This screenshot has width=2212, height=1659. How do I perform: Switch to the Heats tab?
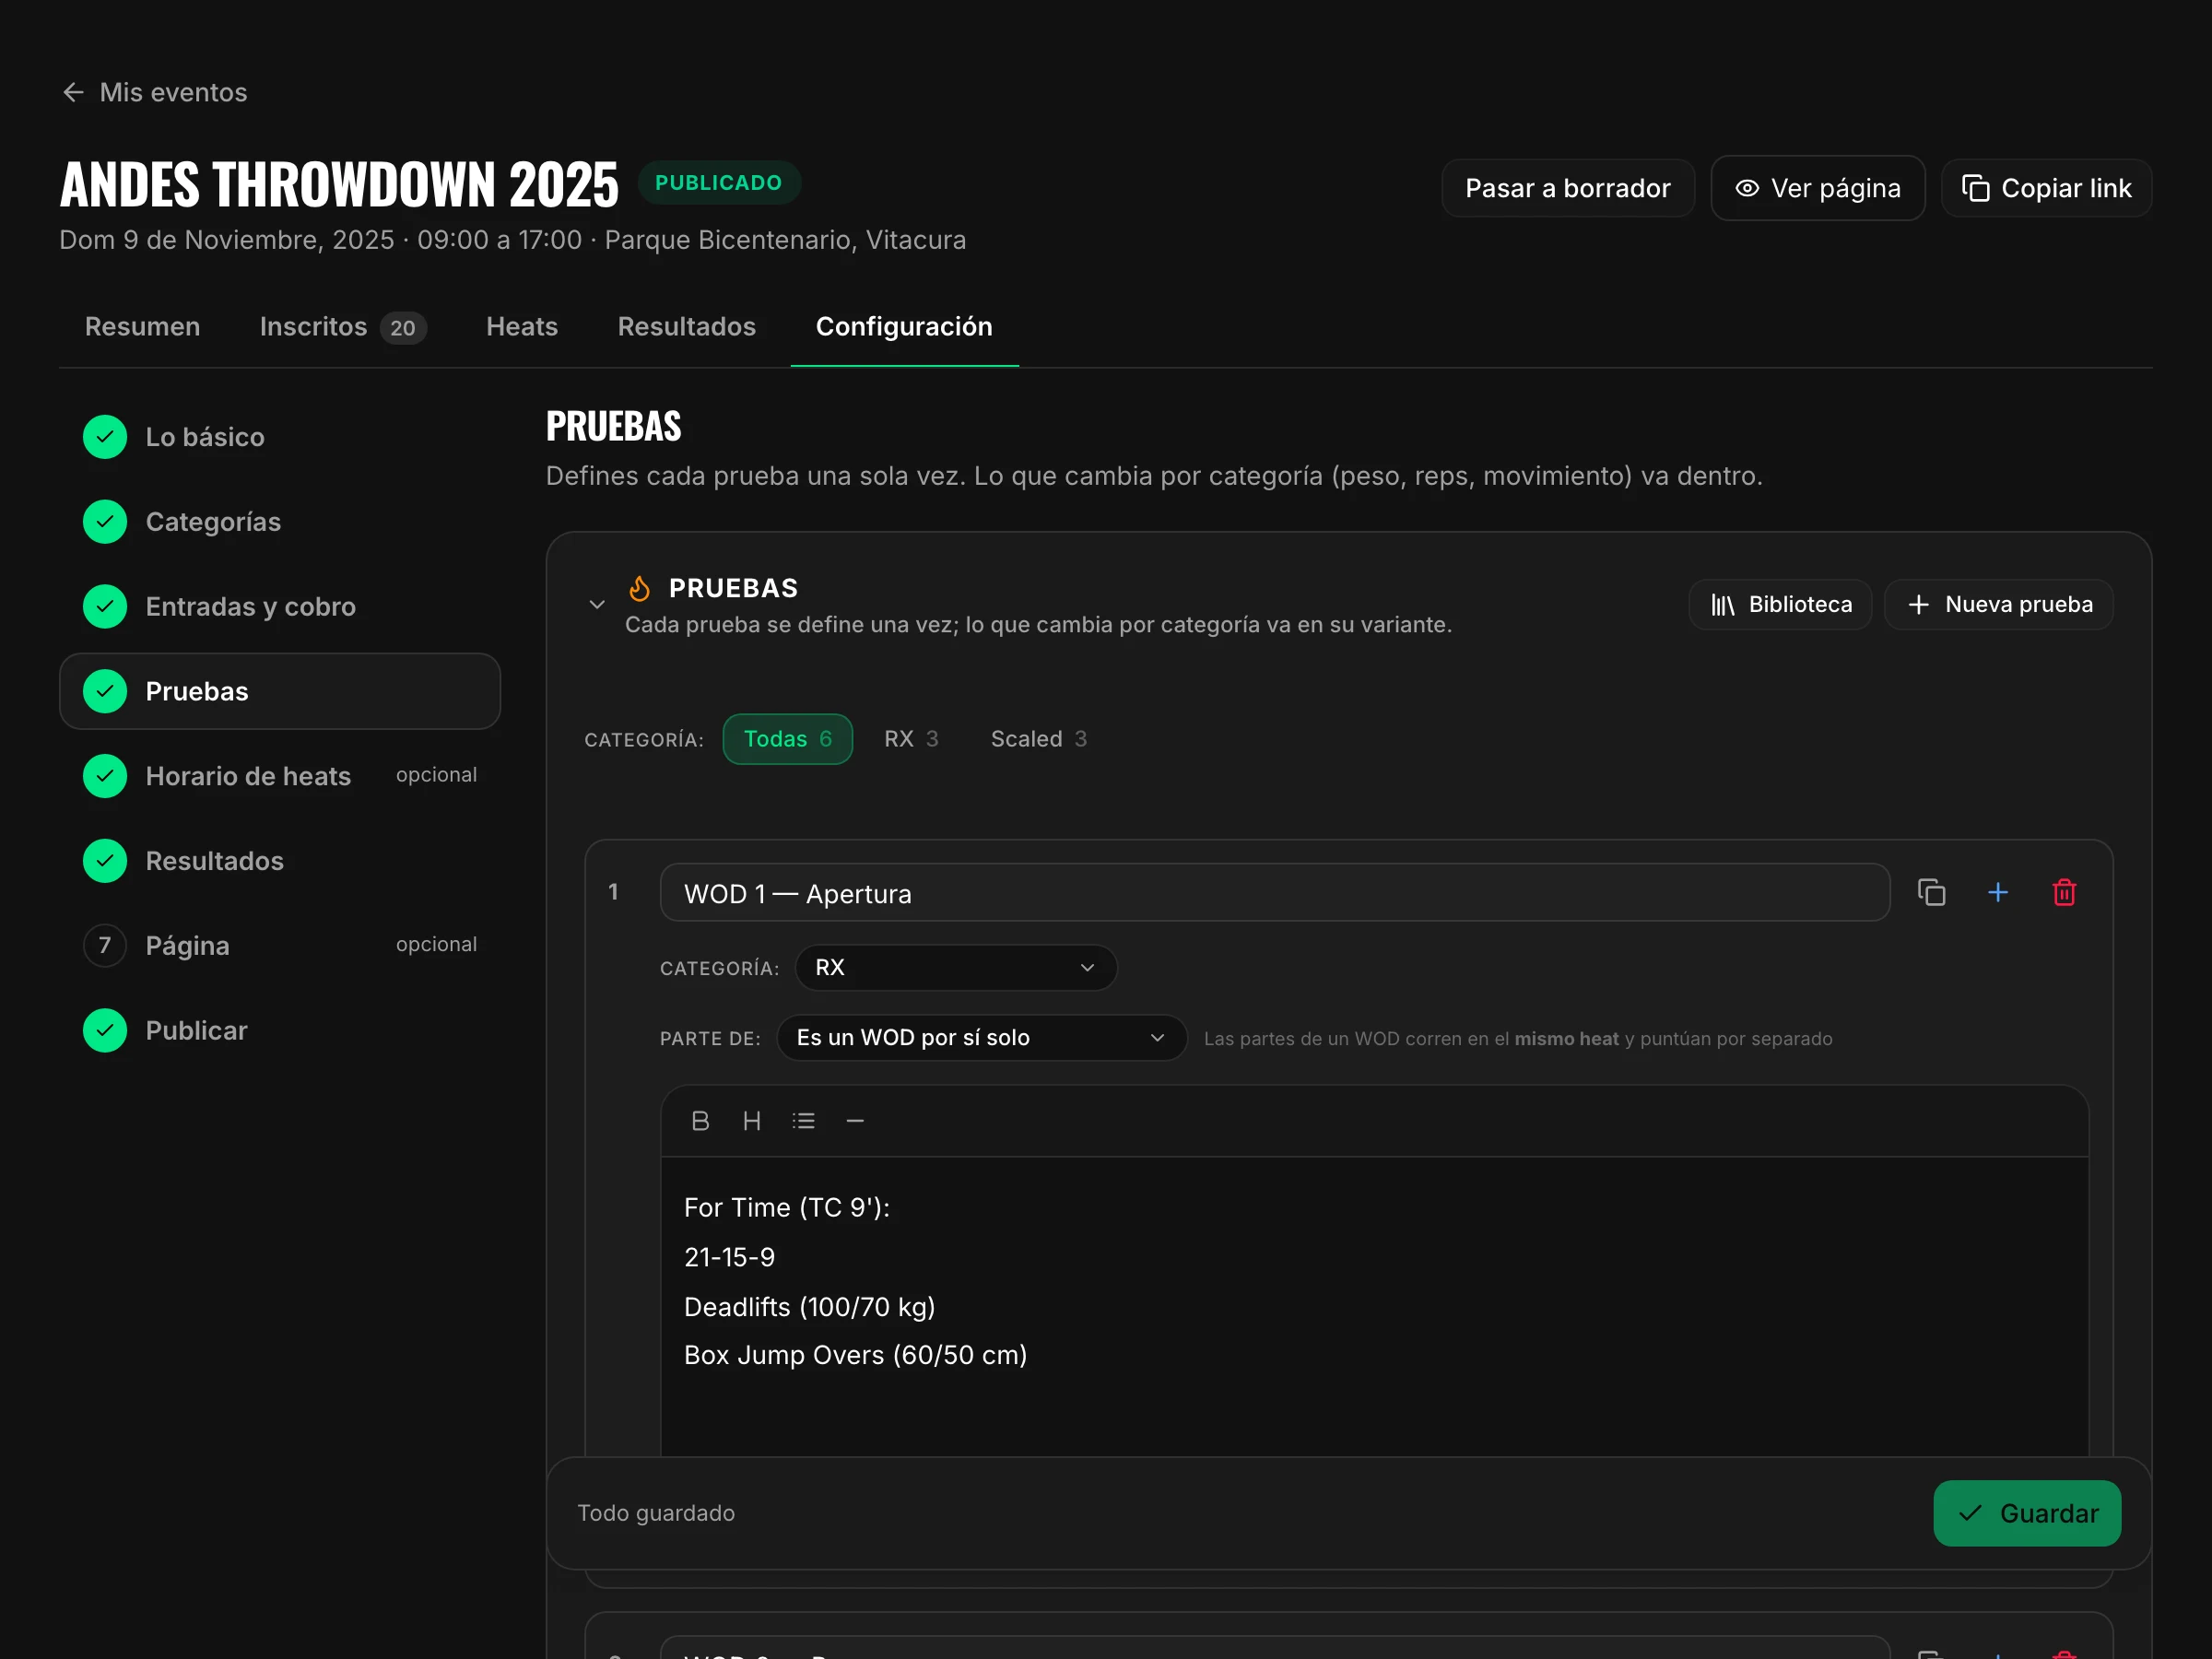click(521, 326)
